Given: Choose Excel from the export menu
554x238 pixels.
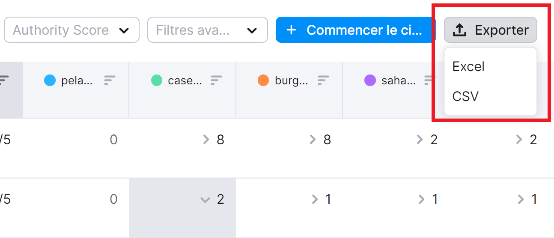Looking at the screenshot, I should (x=469, y=67).
